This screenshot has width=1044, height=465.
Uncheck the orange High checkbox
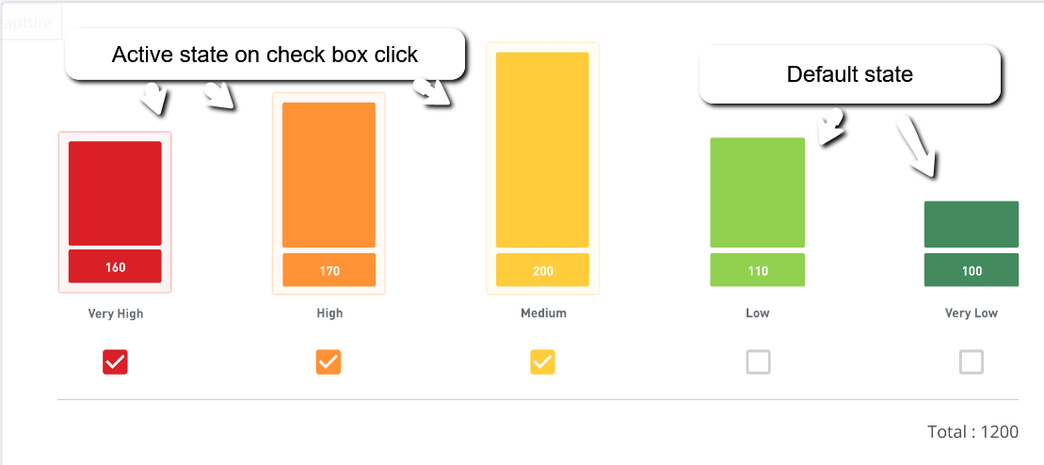tap(329, 361)
